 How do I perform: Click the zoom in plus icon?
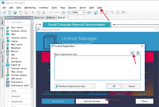[x=63, y=12]
